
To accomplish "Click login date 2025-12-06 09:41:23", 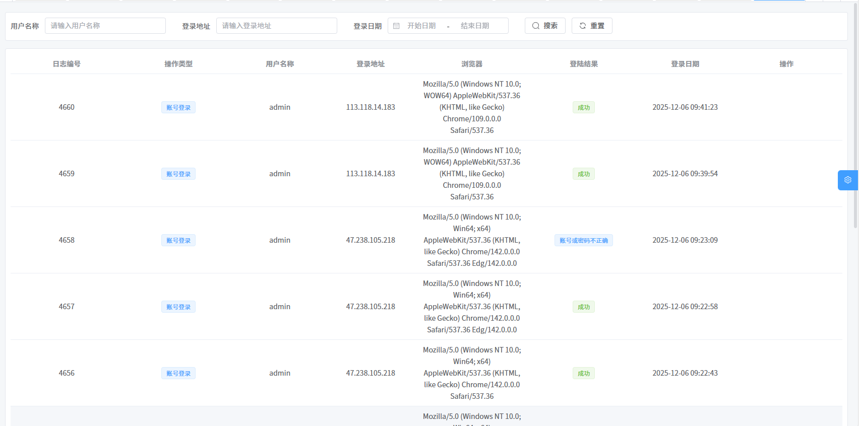I will pos(685,107).
